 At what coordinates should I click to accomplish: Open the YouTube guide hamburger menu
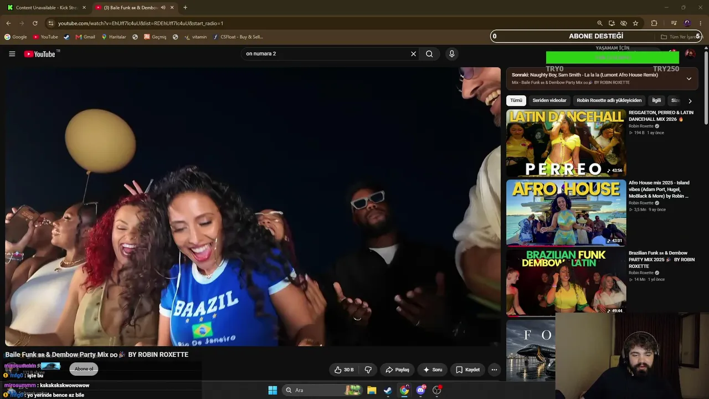tap(12, 54)
